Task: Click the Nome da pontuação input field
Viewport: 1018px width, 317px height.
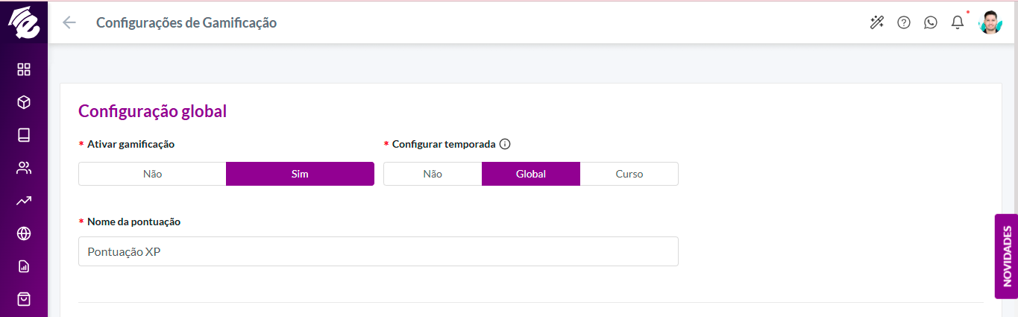Action: [x=378, y=251]
